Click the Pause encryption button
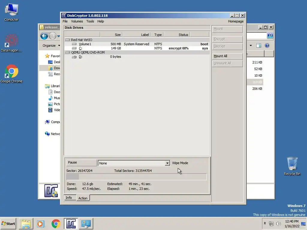 (x=82, y=163)
